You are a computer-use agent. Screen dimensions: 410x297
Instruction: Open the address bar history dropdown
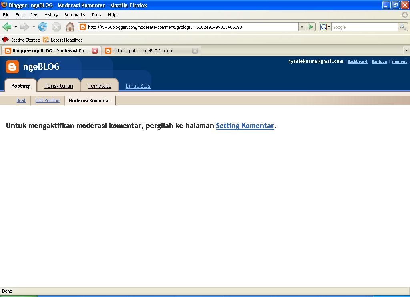(x=302, y=27)
